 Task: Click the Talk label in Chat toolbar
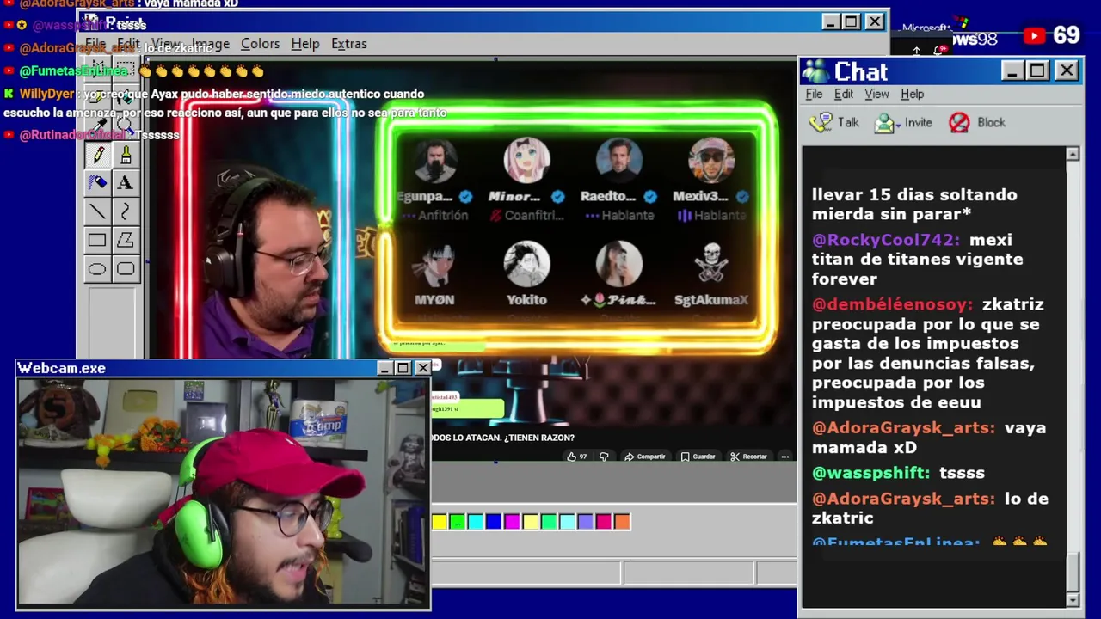point(848,122)
